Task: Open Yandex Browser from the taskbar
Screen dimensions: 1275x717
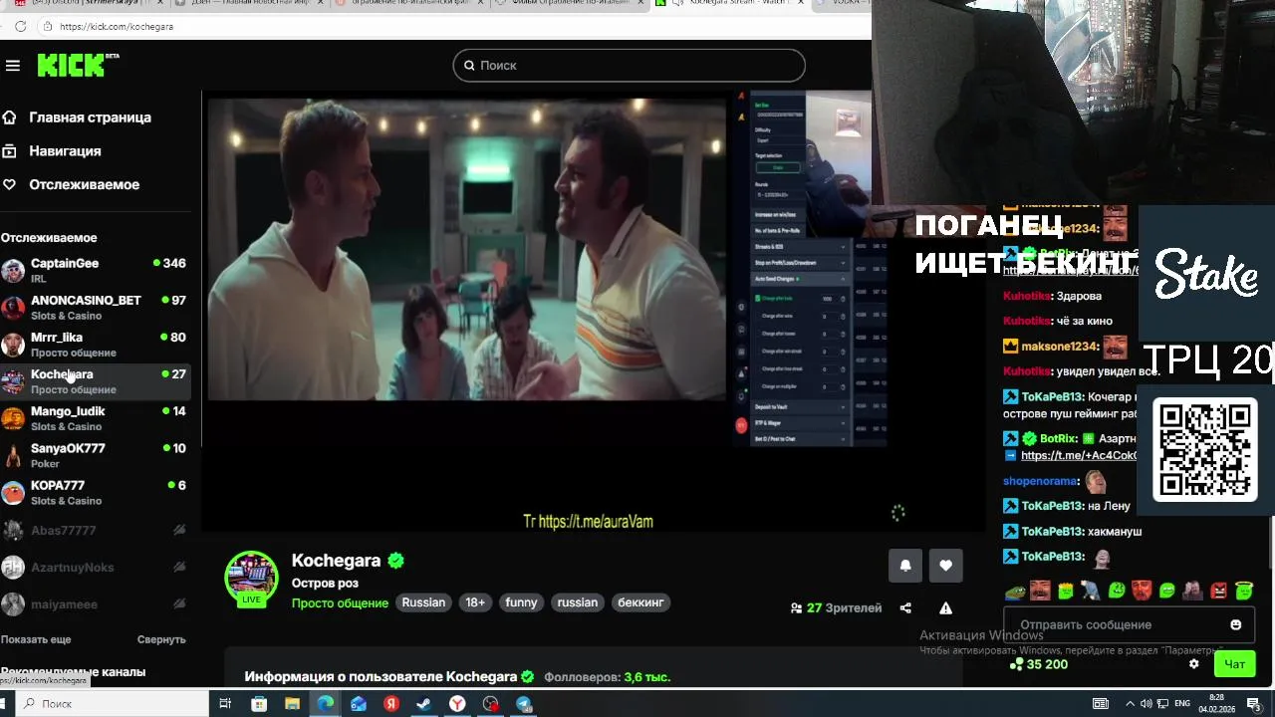Action: click(457, 704)
